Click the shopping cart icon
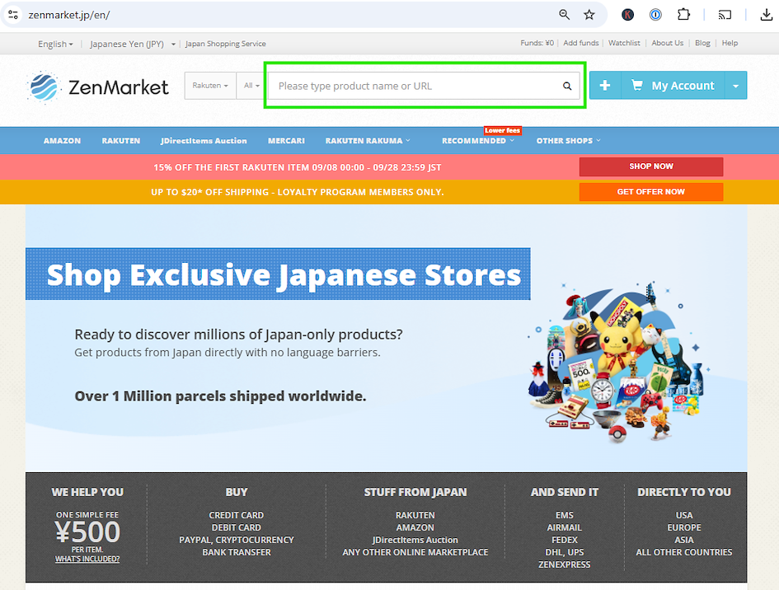779x590 pixels. 636,85
